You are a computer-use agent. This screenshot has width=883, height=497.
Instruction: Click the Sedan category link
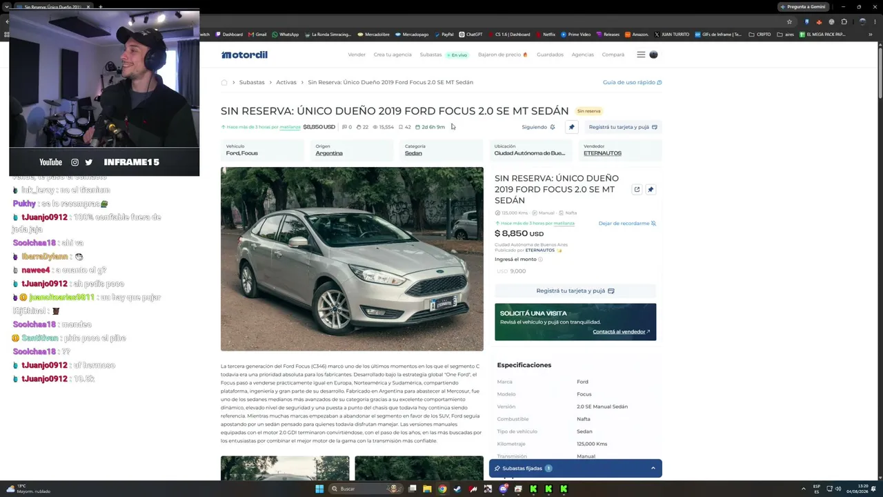point(413,153)
